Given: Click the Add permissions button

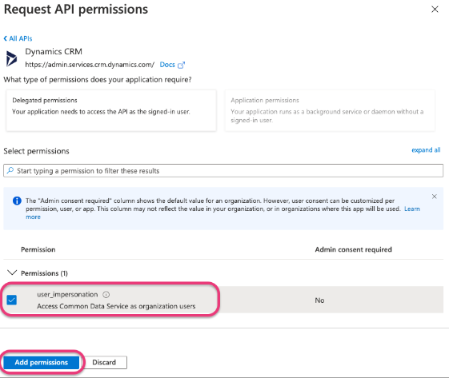Looking at the screenshot, I should pos(42,362).
